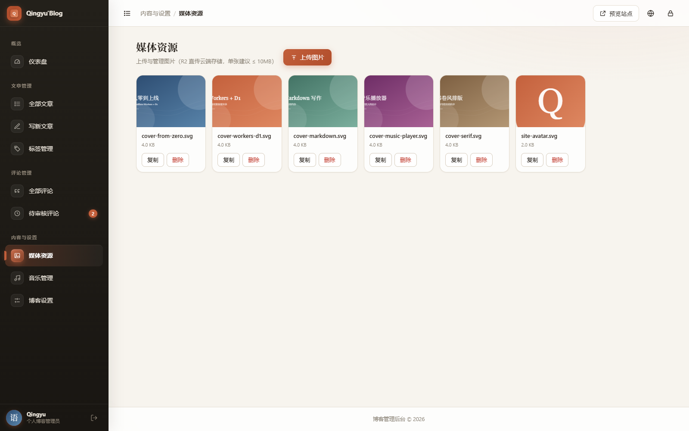Copy link for cover-serif.svg

point(456,160)
